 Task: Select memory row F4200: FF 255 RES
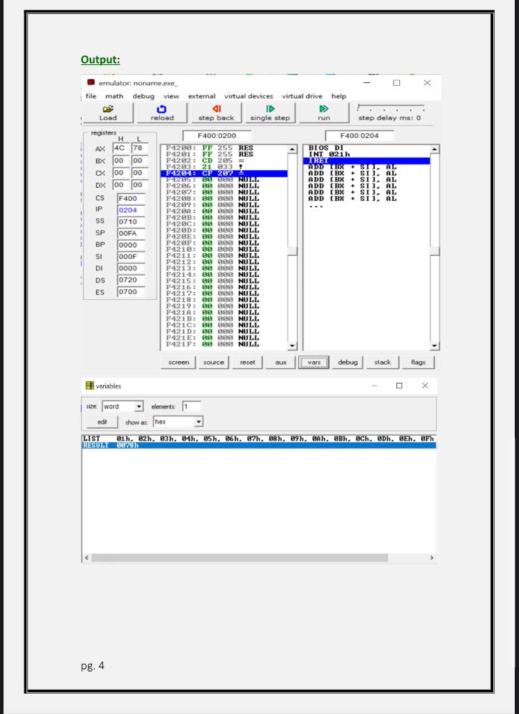(x=224, y=148)
